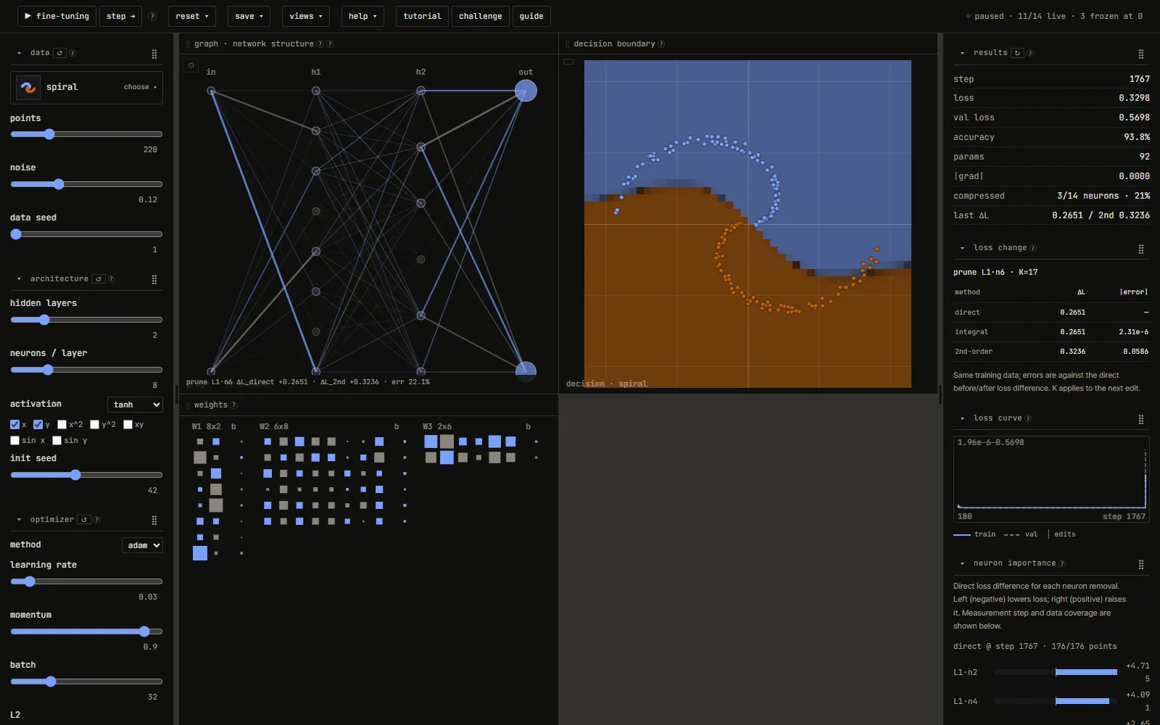
Task: Uncheck the x input feature
Action: [x=14, y=424]
